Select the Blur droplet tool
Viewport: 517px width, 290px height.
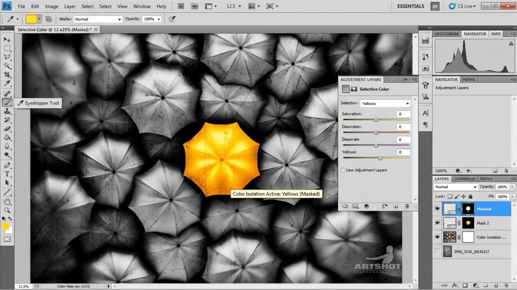[7, 146]
